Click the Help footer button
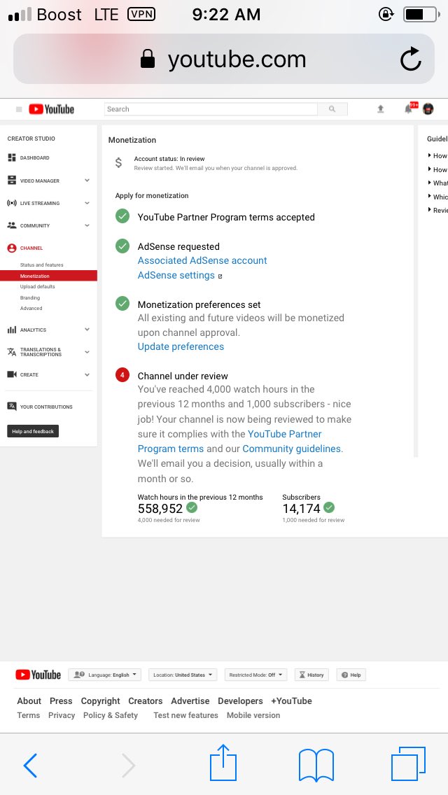This screenshot has width=448, height=795. click(351, 675)
